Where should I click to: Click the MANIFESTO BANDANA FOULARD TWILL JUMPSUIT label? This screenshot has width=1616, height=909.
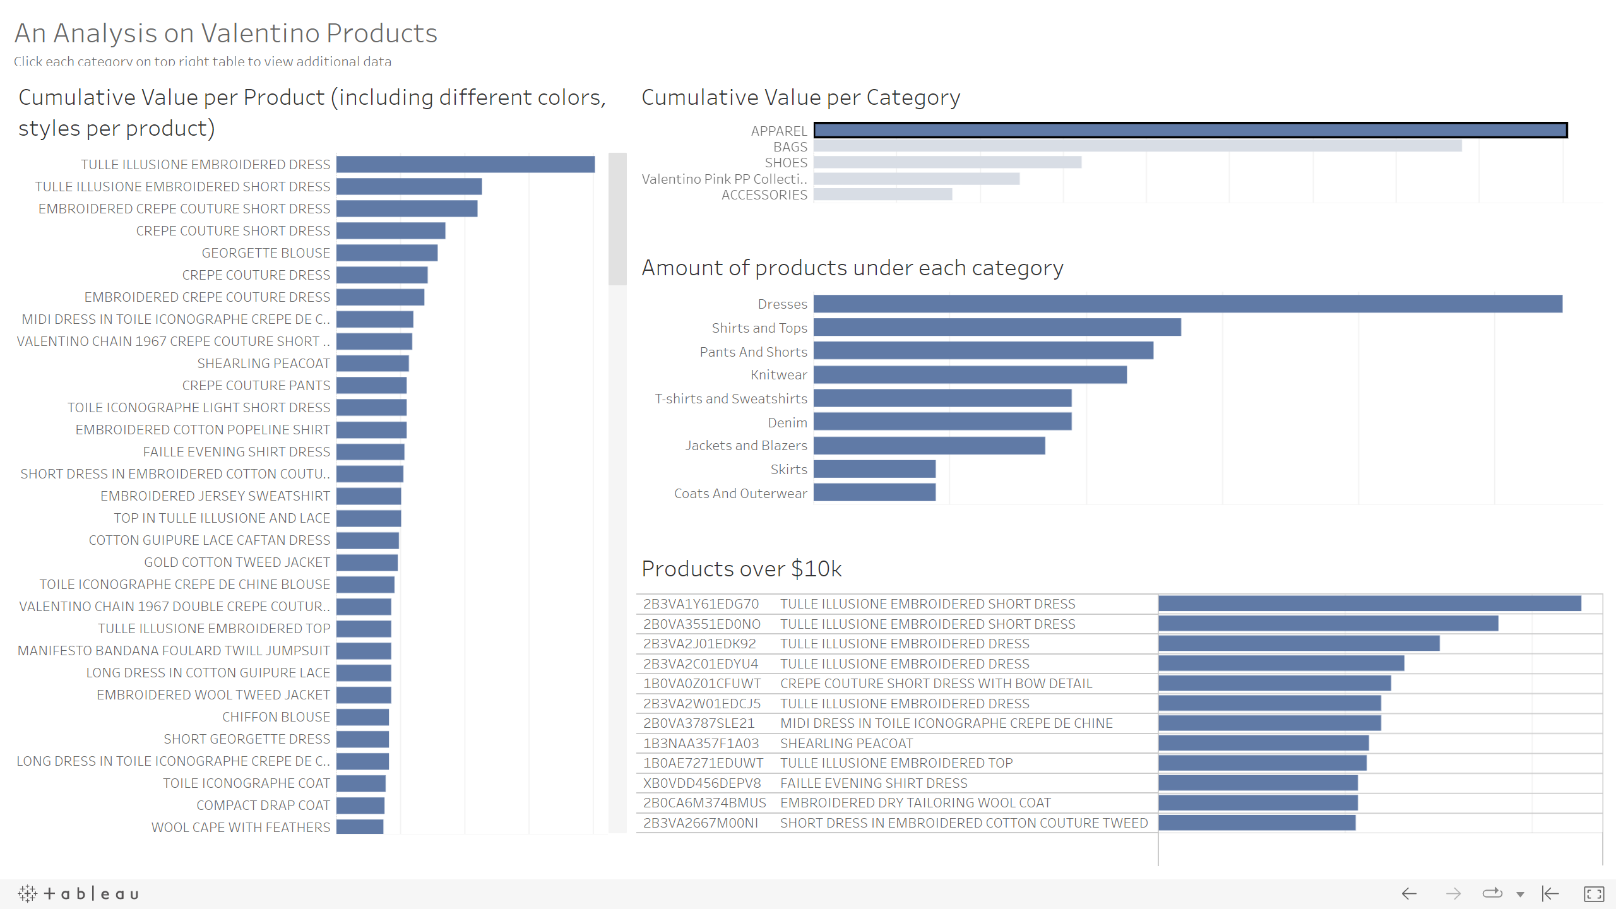point(174,650)
